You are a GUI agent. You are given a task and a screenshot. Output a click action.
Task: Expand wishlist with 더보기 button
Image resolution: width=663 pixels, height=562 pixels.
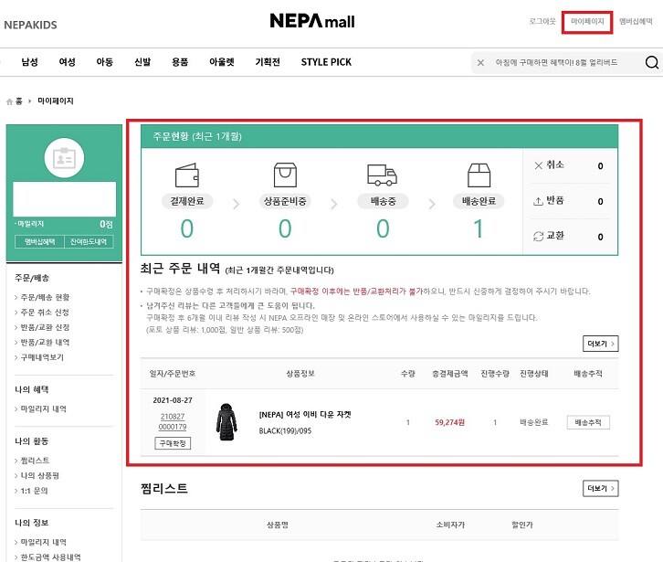click(600, 489)
